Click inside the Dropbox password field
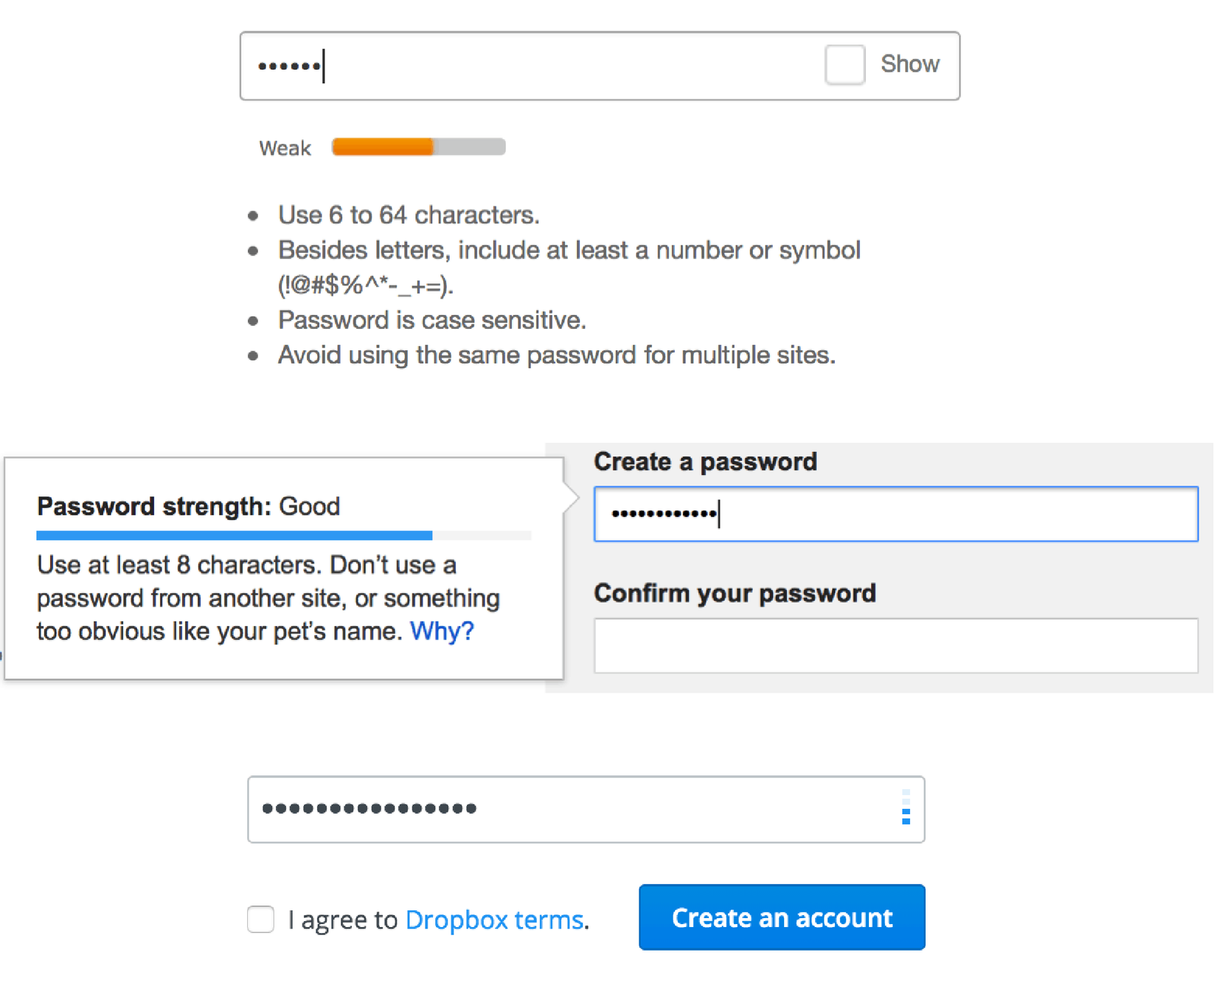This screenshot has width=1217, height=986. click(x=575, y=809)
